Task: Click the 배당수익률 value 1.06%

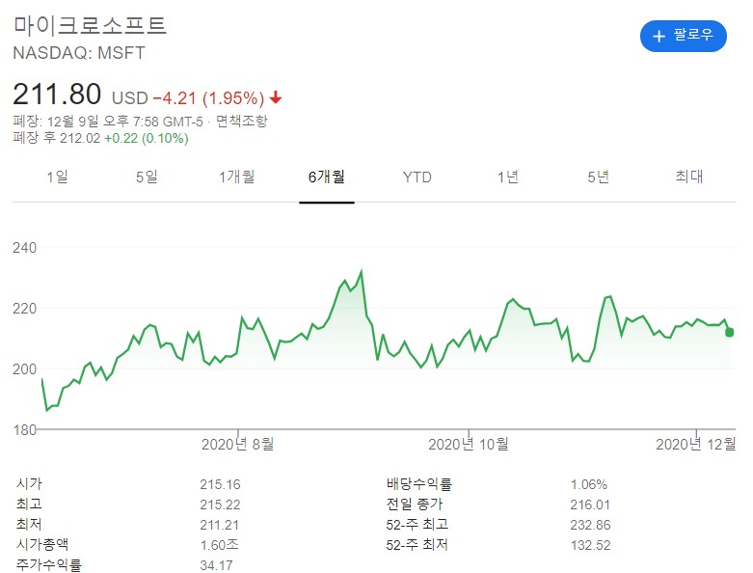Action: (589, 484)
